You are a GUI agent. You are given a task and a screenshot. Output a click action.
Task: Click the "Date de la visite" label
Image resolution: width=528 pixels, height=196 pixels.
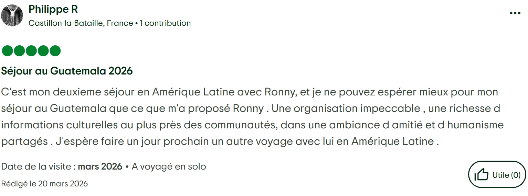pyautogui.click(x=38, y=166)
